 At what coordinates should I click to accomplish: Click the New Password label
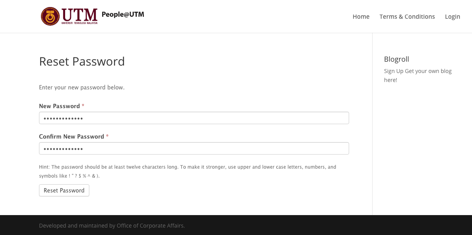click(59, 106)
